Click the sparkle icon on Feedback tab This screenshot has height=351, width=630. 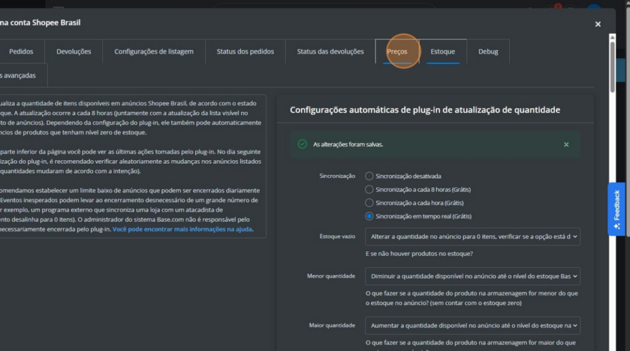click(x=616, y=226)
